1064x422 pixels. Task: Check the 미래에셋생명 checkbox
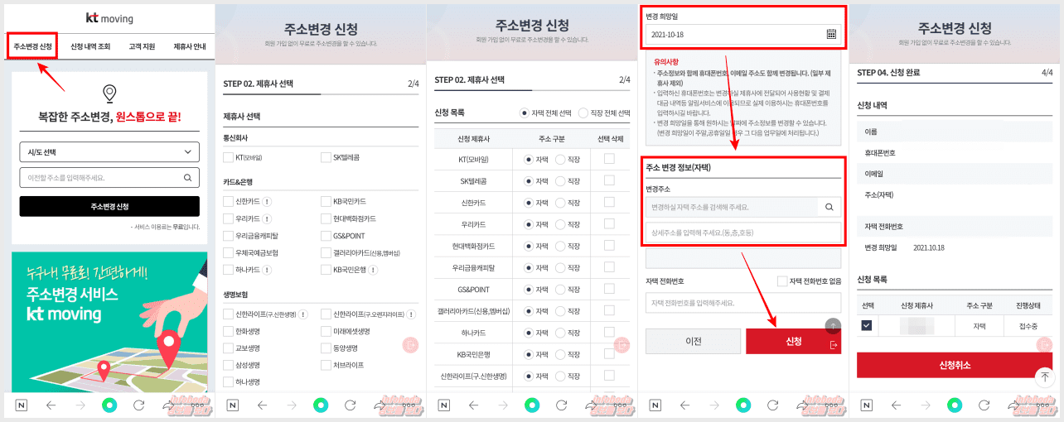click(326, 331)
